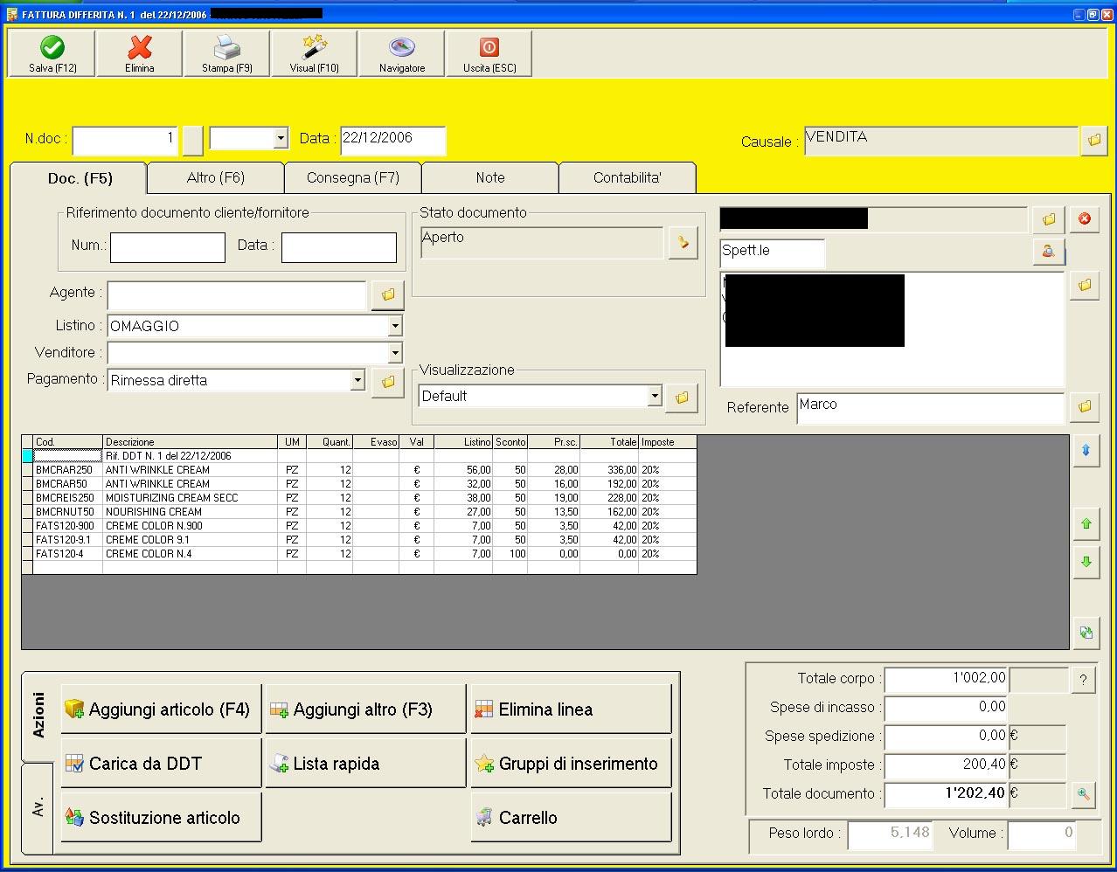Open the Pagamento Rimessa diretta dropdown

(x=357, y=380)
